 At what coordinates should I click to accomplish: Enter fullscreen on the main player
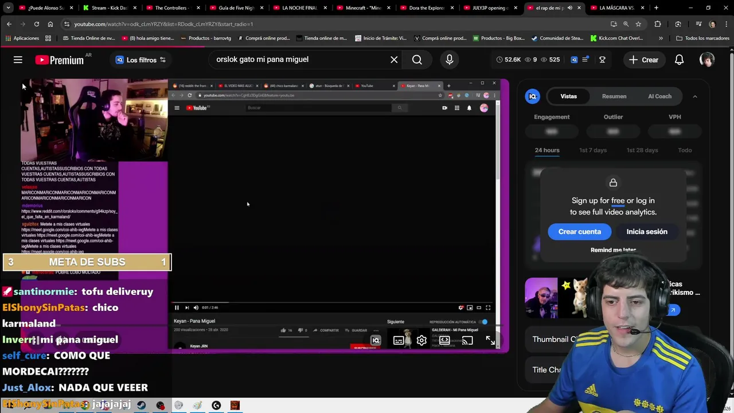490,341
